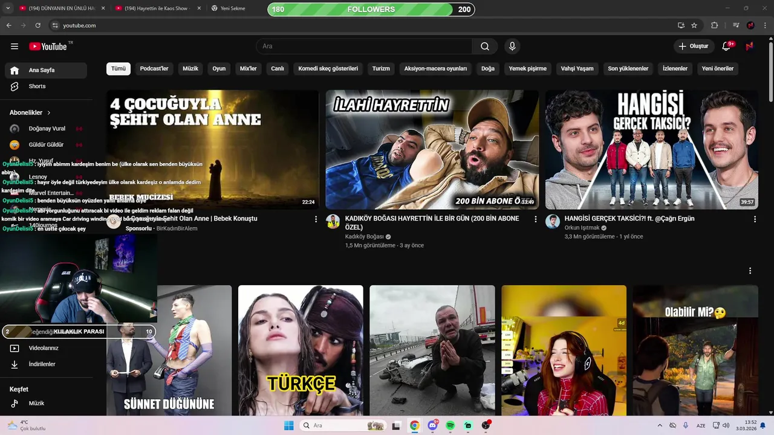
Task: Open 4 Çocuğuyla Şehit Olan Anne thumbnail
Action: coord(213,149)
